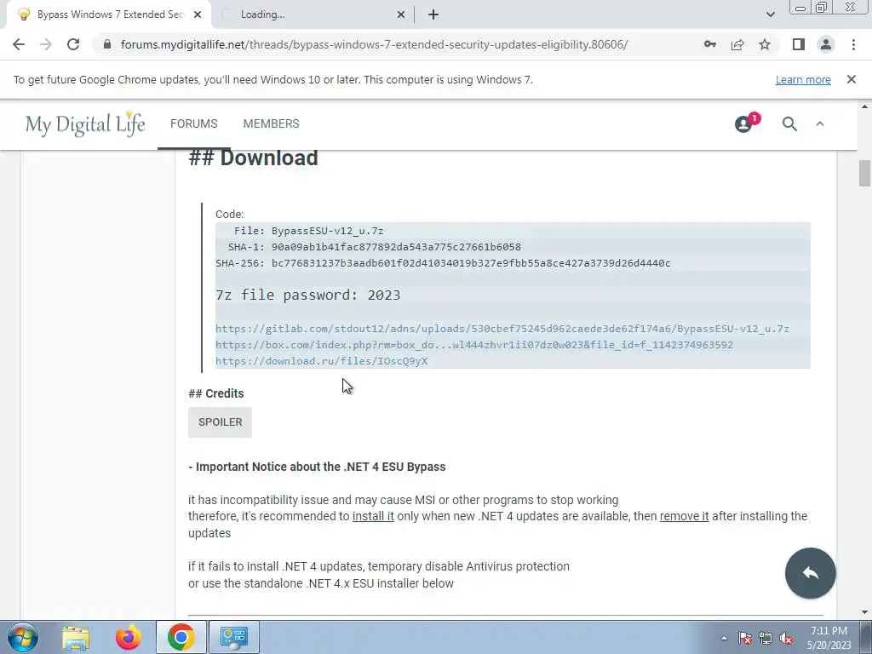Click the '7z file password: 2023' text
Image resolution: width=872 pixels, height=654 pixels.
tap(307, 295)
